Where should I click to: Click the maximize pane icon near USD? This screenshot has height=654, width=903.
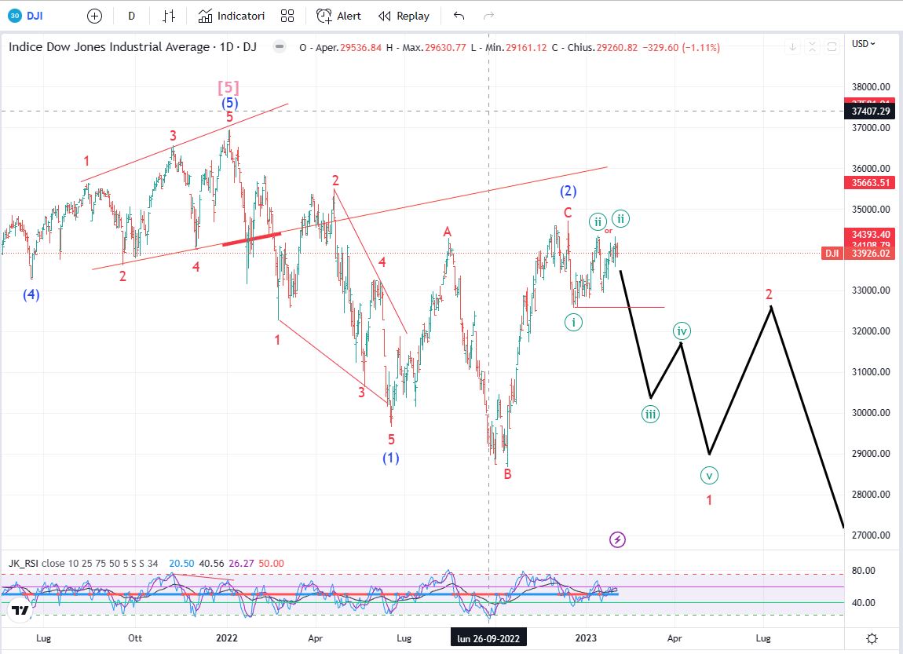[832, 46]
